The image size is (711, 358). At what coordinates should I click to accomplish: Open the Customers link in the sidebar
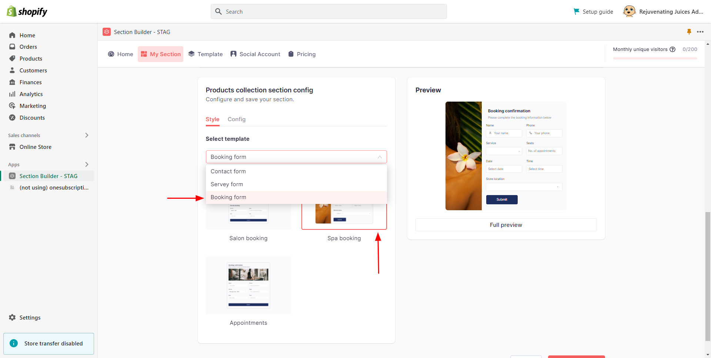[x=33, y=71]
